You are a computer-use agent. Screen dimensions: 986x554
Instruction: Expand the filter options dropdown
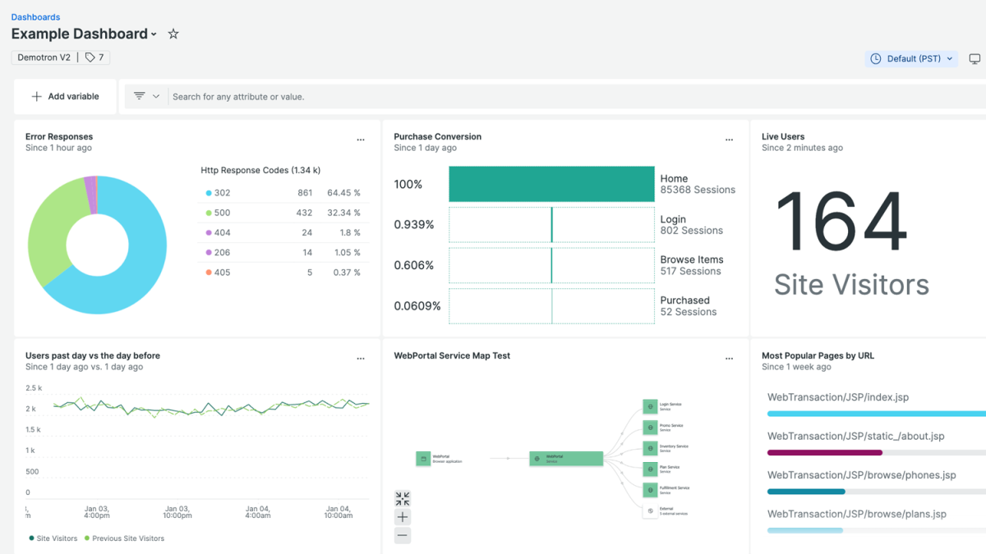click(147, 97)
